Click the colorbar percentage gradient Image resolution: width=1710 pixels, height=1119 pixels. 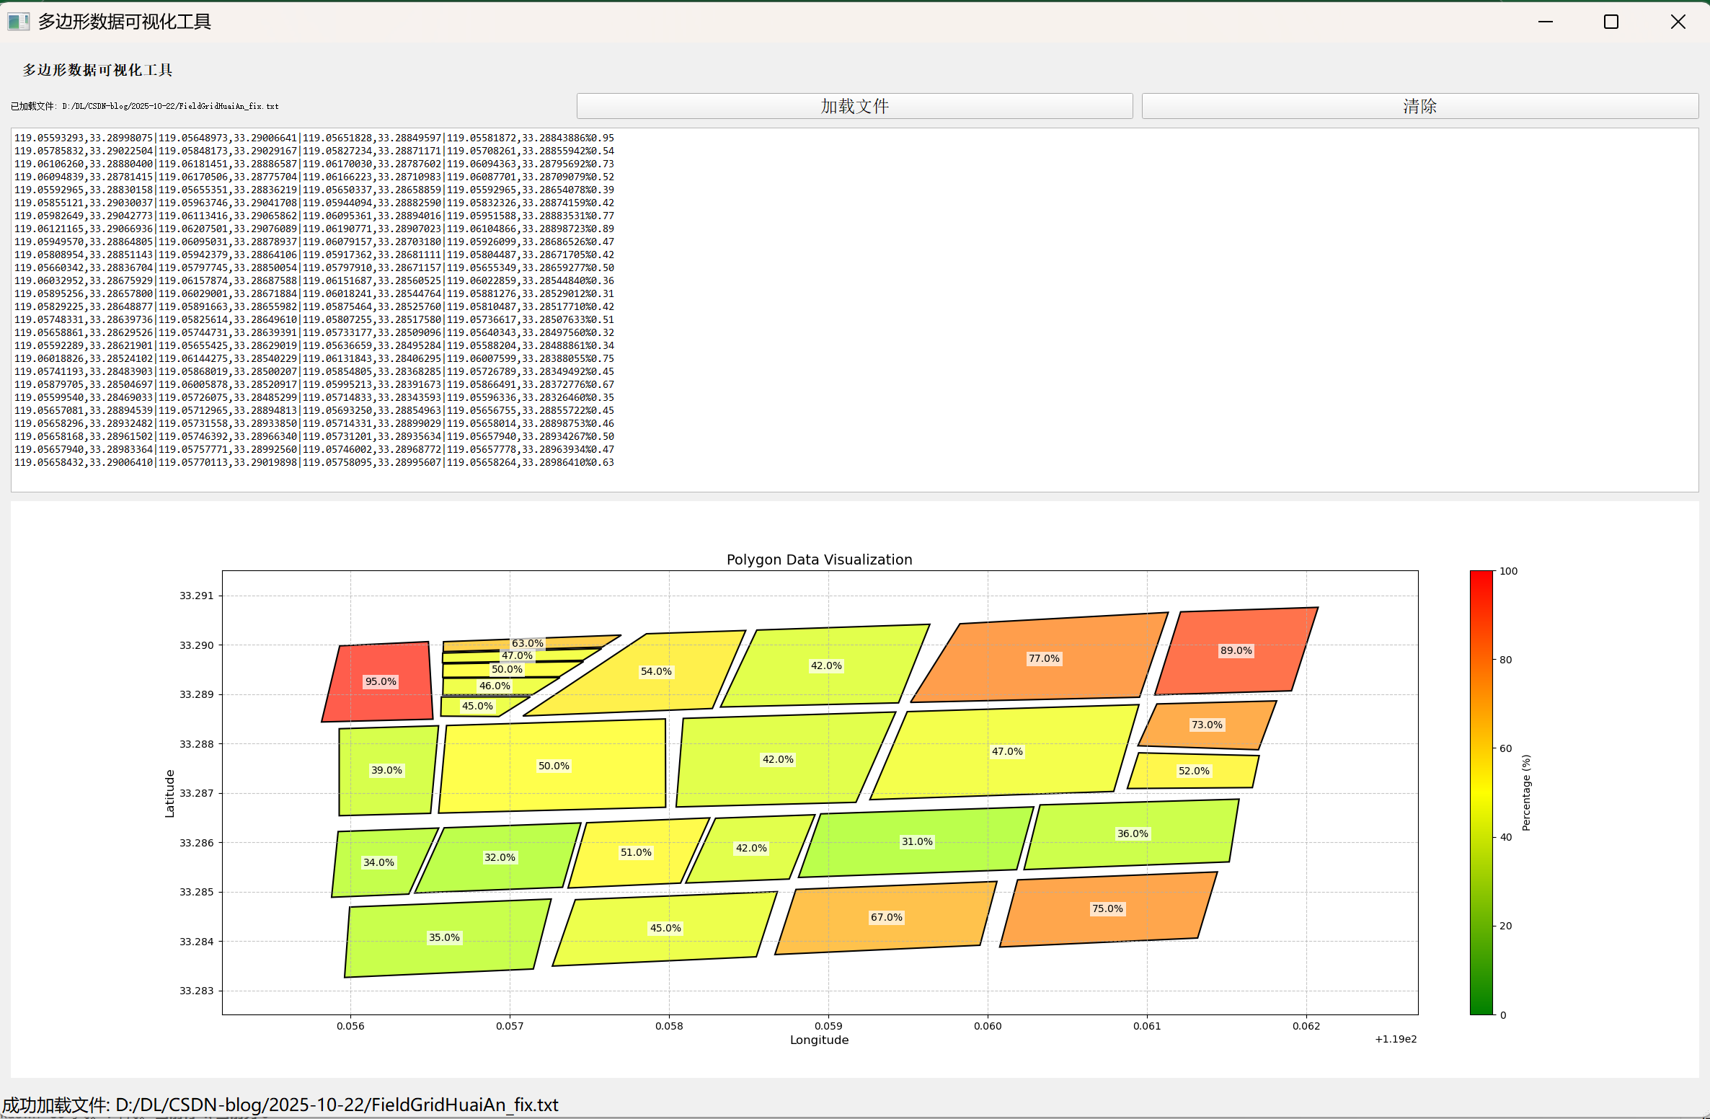pos(1481,793)
